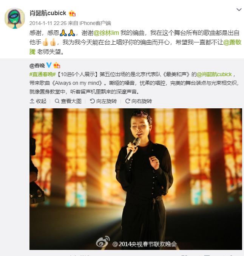
Task: Rotate the photo left with 向左旋转
Action: [103, 101]
